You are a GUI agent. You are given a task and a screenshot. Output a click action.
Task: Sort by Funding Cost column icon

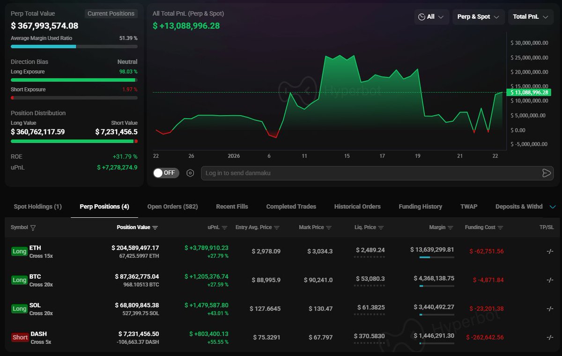click(500, 228)
